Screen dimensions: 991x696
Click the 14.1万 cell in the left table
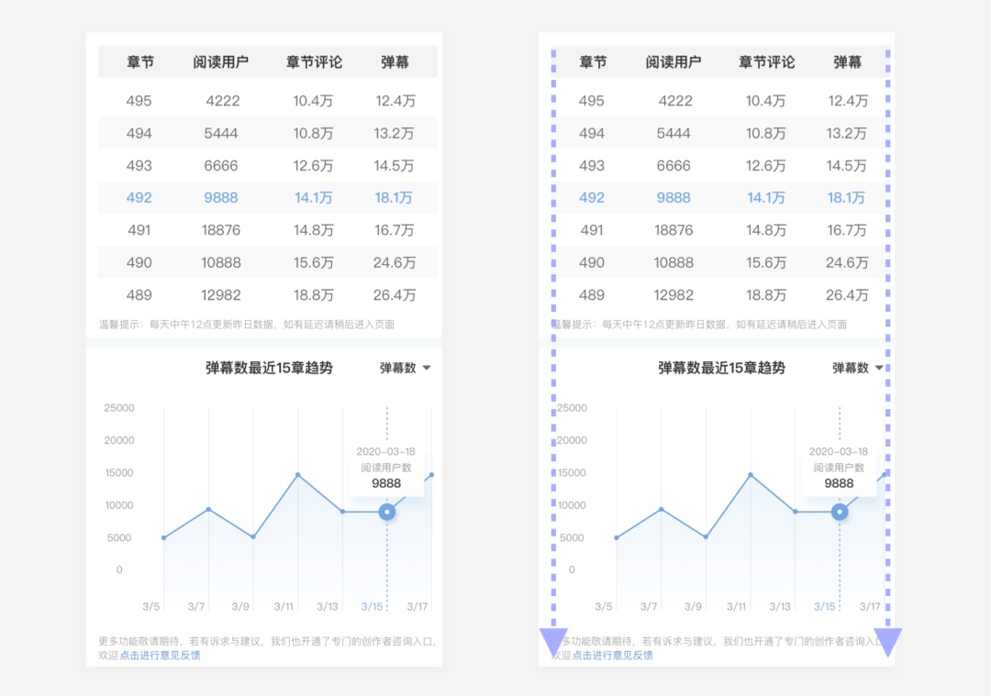[x=313, y=198]
